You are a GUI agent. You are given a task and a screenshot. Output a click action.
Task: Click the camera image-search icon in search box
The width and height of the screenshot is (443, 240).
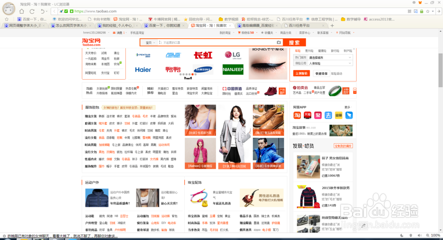coord(279,43)
